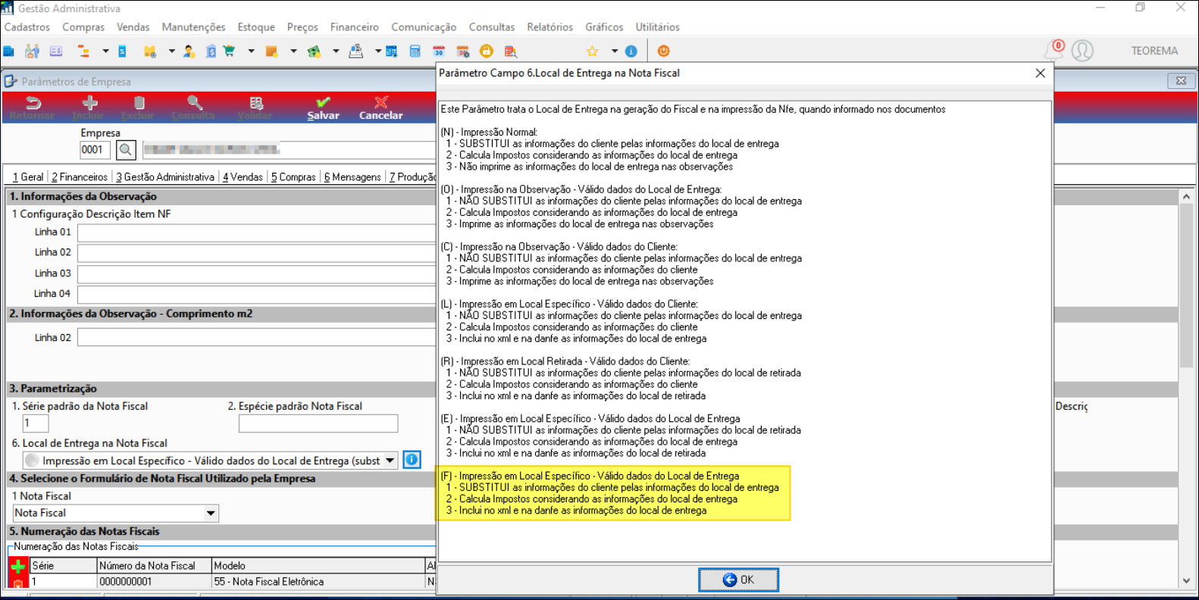The image size is (1199, 600).
Task: Open the Financeiro menu
Action: tap(354, 27)
